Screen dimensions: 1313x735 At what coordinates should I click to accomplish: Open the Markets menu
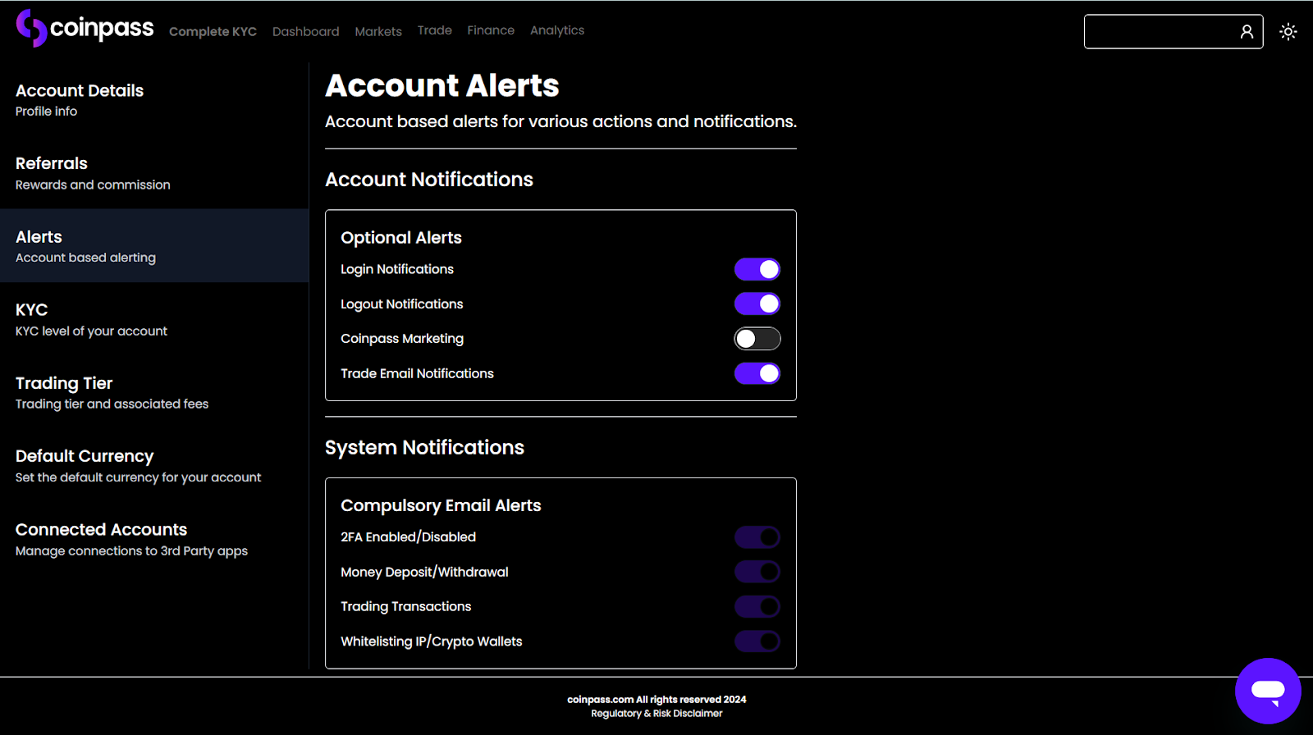point(378,32)
